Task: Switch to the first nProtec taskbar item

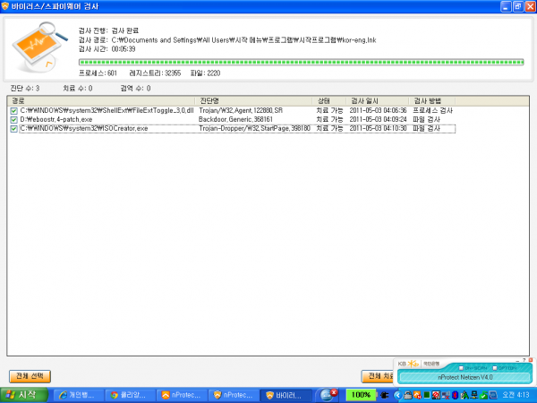Action: (183, 395)
